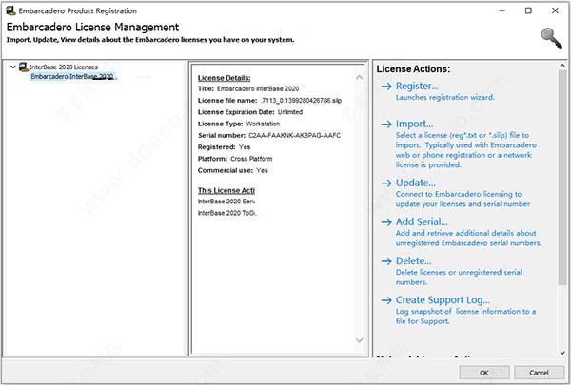Minimize the Embarcadero Product Registration window
The width and height of the screenshot is (571, 385).
coord(502,10)
